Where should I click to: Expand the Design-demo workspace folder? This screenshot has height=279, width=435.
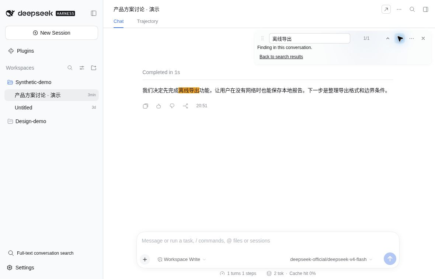tap(52, 121)
